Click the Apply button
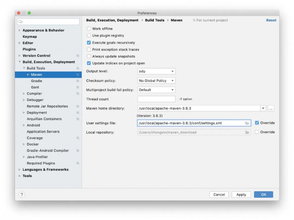Image resolution: width=294 pixels, height=220 pixels. (241, 195)
